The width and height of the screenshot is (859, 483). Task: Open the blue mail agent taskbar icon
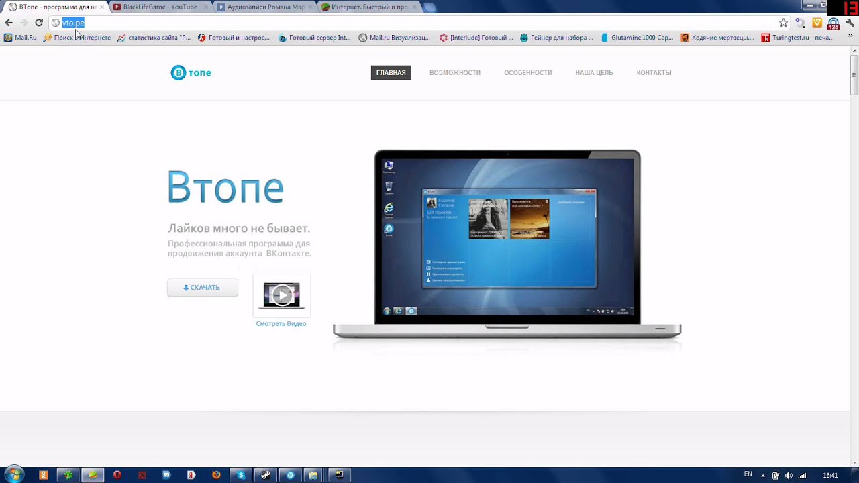tap(166, 475)
